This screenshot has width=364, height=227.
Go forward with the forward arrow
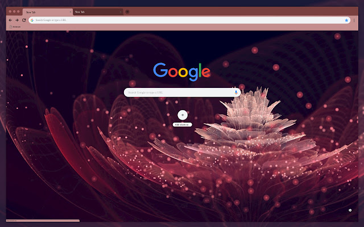point(17,20)
